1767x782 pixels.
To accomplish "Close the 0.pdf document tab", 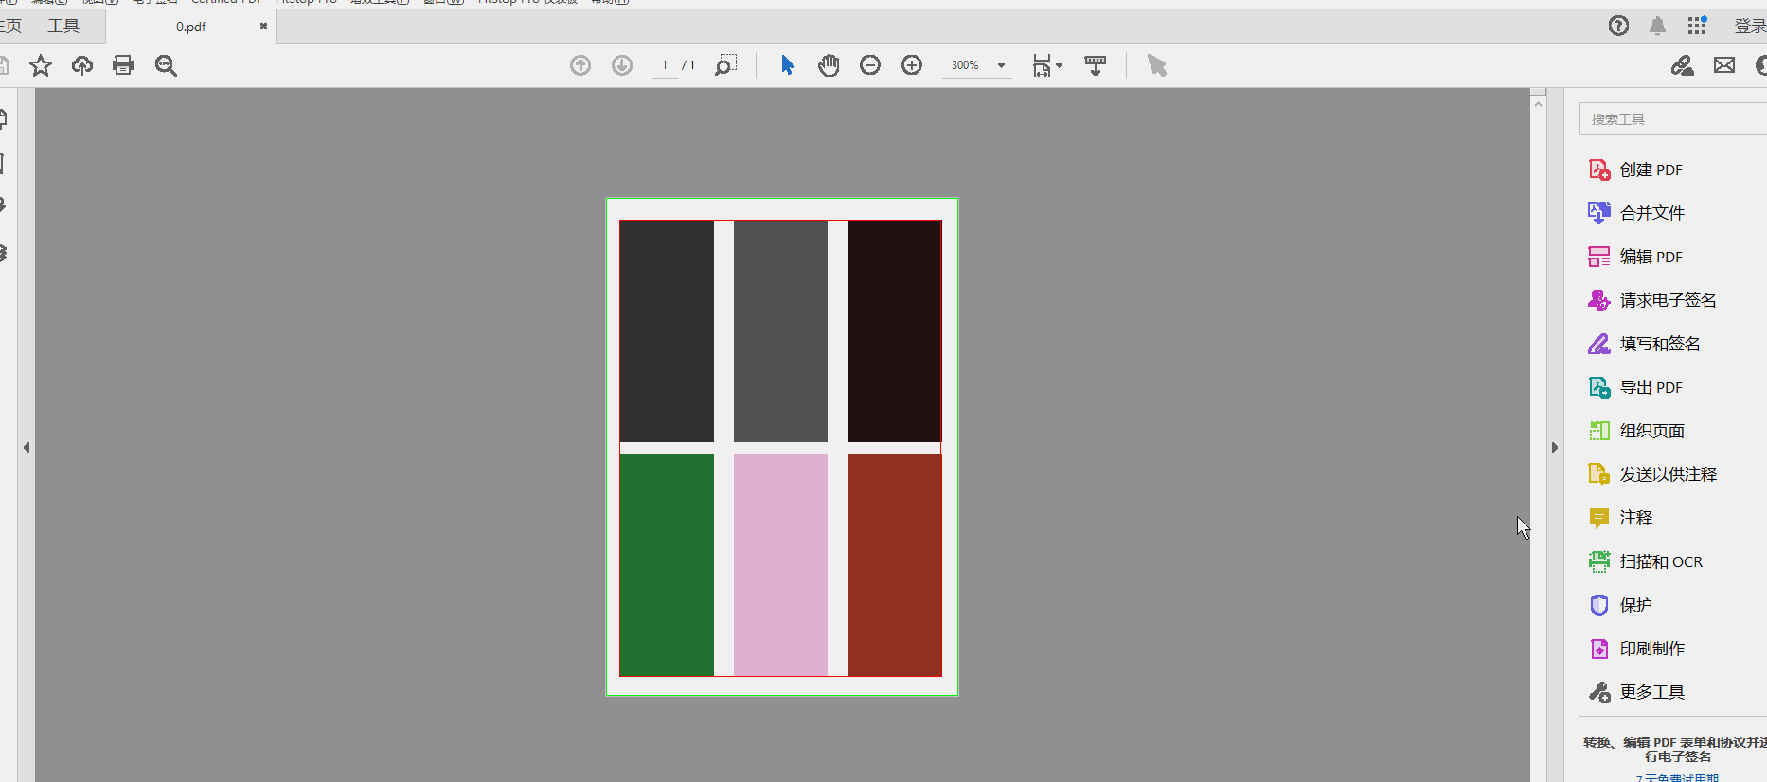I will point(263,27).
